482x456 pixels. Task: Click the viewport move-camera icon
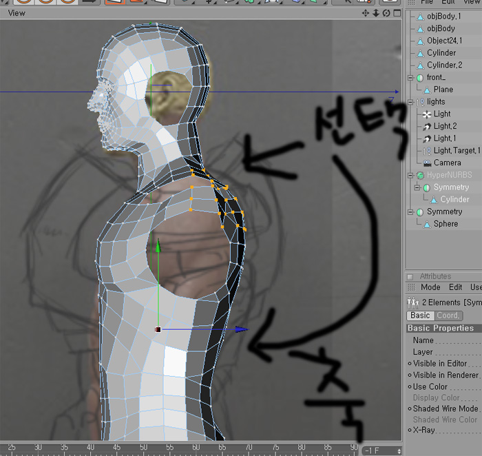click(x=365, y=13)
